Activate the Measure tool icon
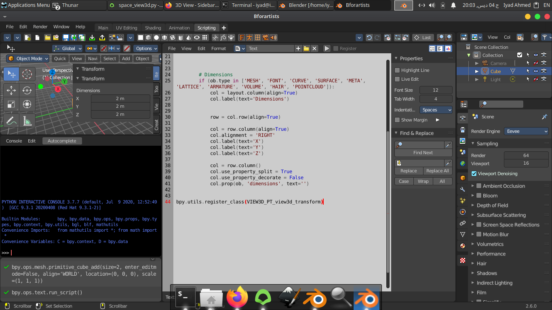552x310 pixels. (x=27, y=120)
